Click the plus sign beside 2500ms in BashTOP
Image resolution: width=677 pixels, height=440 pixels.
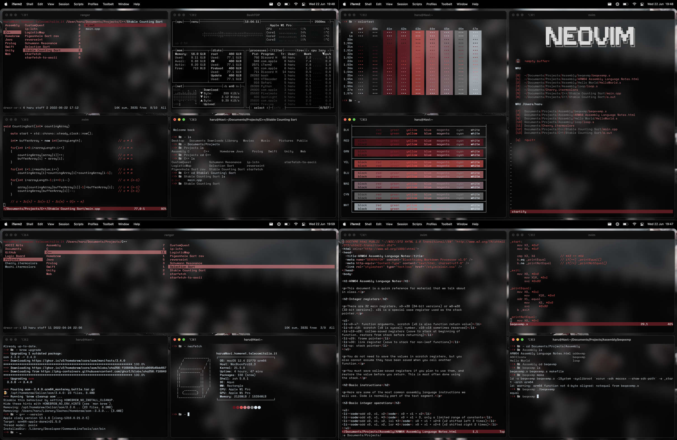[312, 22]
